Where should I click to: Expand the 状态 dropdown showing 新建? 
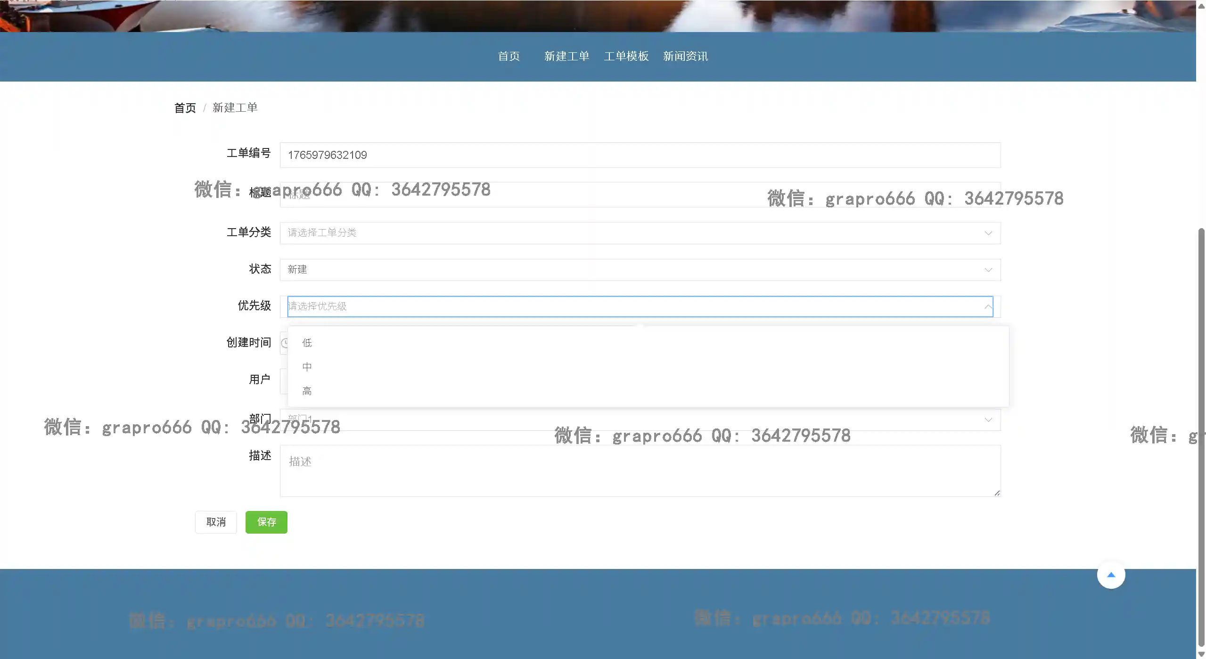[x=640, y=270]
